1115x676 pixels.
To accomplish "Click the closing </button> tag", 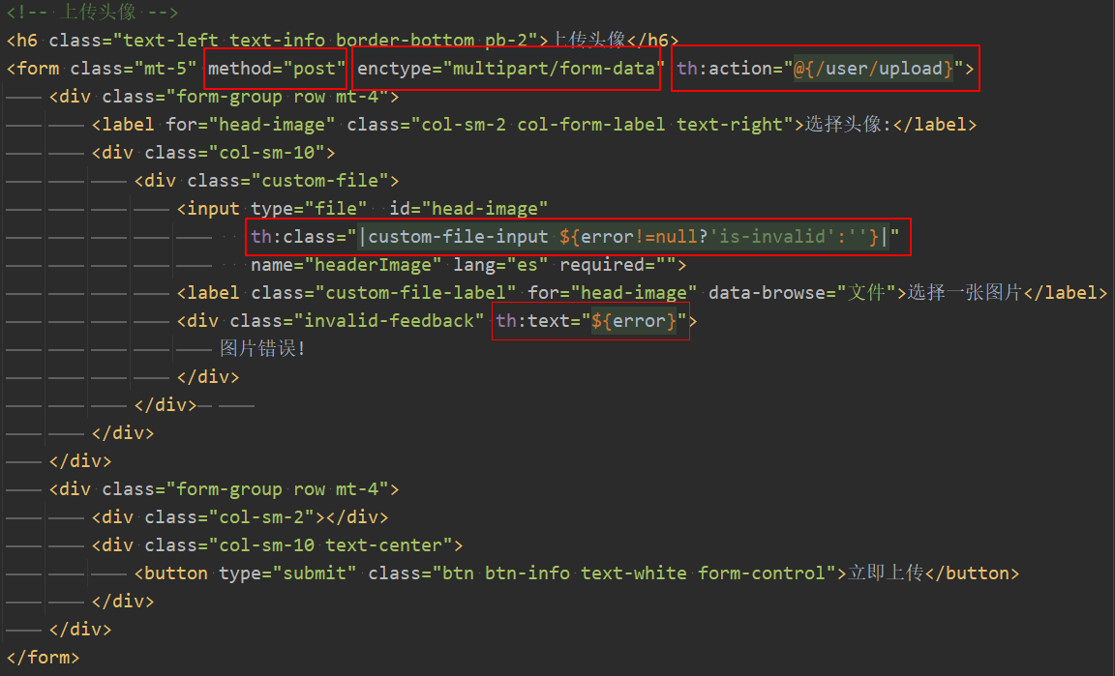I will (973, 573).
